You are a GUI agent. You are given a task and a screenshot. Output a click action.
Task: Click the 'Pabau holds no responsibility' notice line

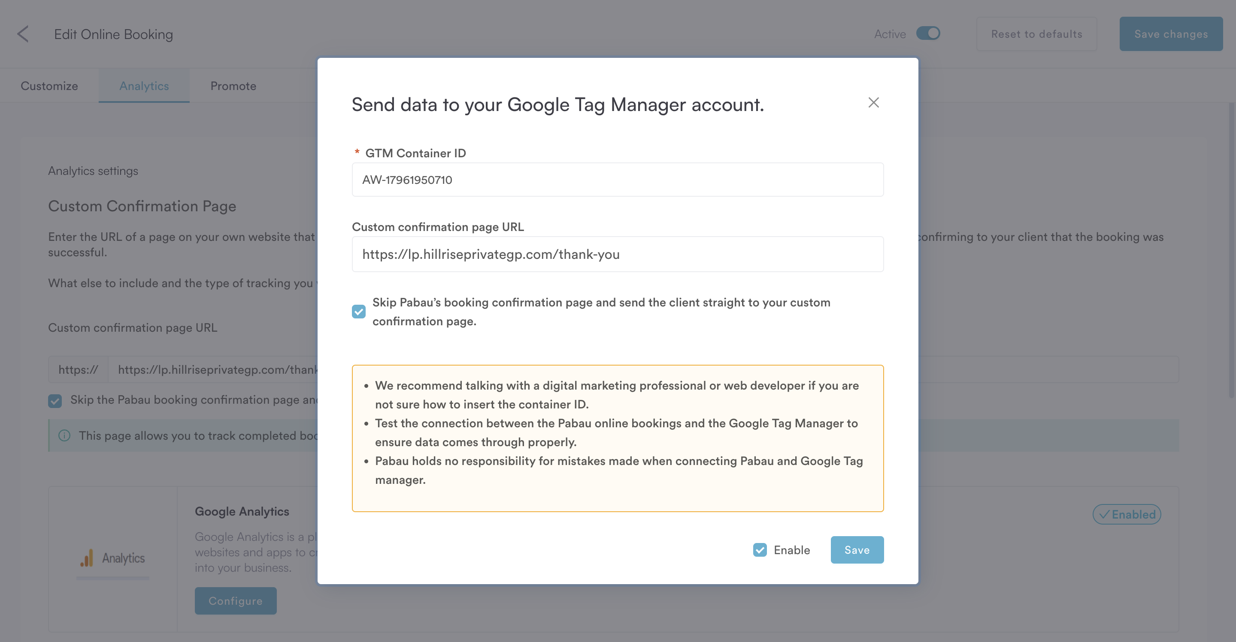tap(619, 471)
